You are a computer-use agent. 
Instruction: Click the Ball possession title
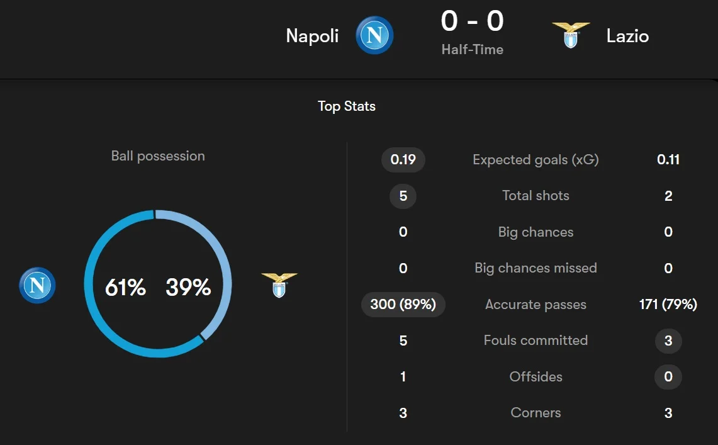tap(158, 156)
